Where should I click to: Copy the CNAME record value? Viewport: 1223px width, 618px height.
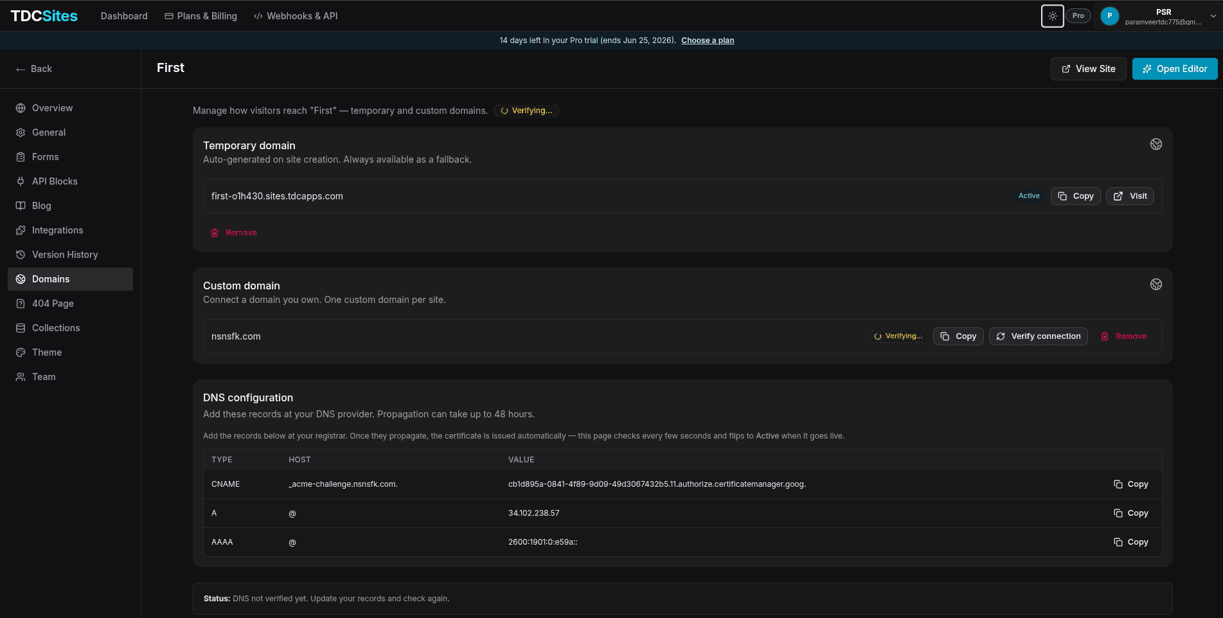coord(1130,484)
